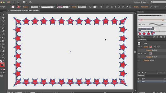This screenshot has width=166, height=93.
Task: Open the Stroke panel link
Action: [25, 7]
